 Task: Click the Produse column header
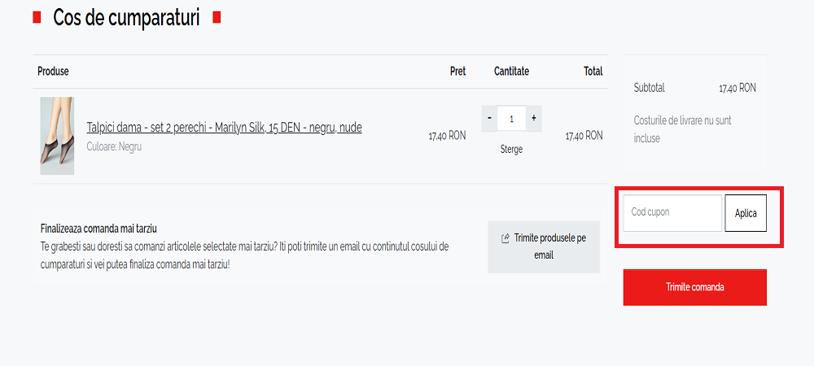coord(53,72)
